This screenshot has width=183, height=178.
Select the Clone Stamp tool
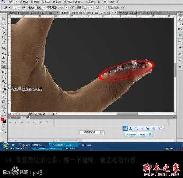pos(3,57)
